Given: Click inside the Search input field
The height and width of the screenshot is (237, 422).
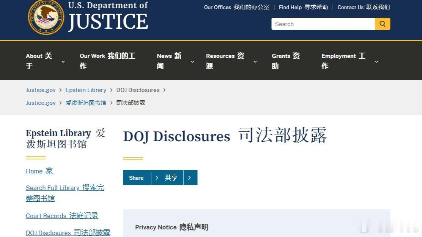Looking at the screenshot, I should pos(323,24).
